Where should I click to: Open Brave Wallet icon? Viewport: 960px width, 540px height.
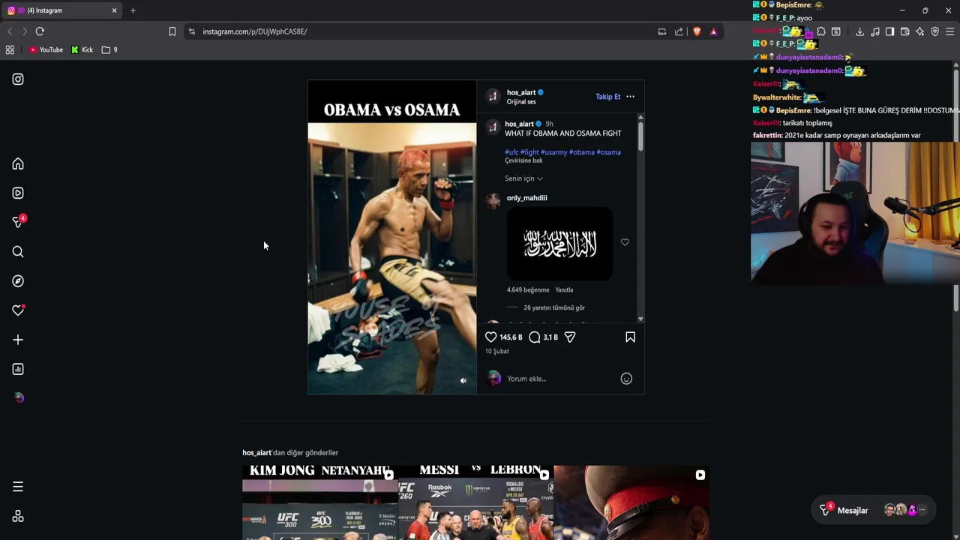[904, 31]
